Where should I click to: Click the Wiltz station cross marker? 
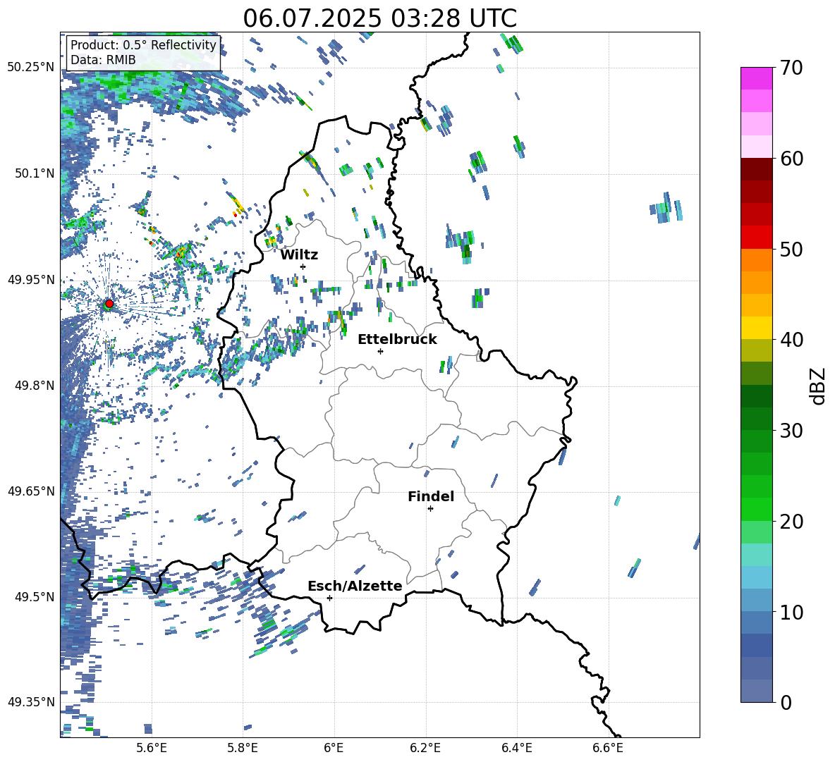click(303, 266)
